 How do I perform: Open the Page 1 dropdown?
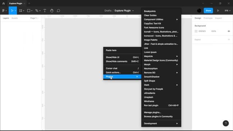click(34, 18)
